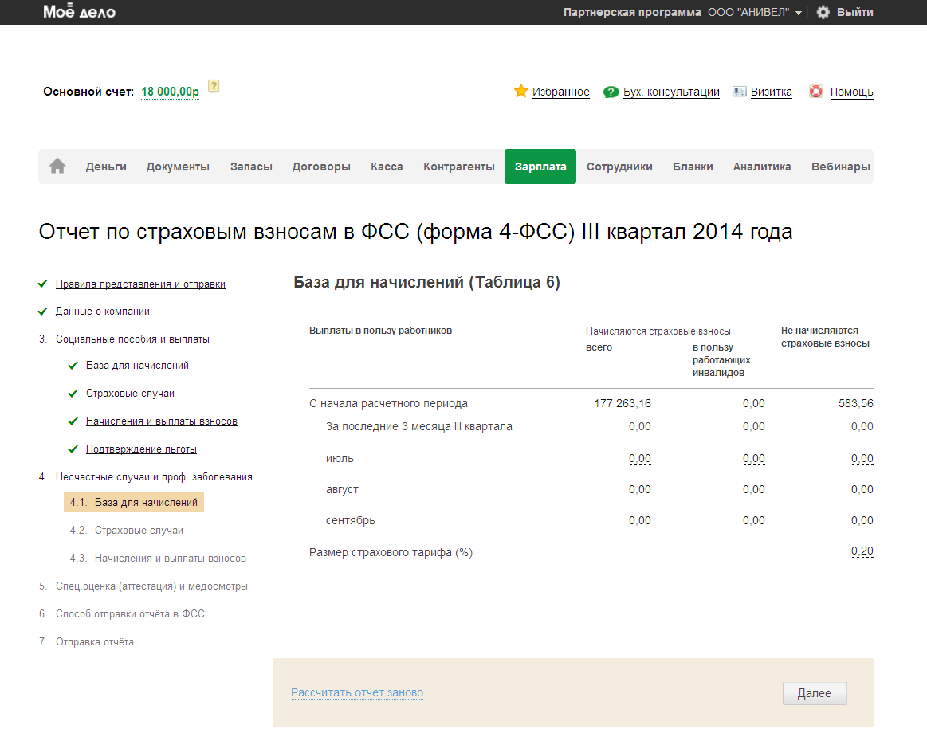Open Правила представления и отправки step

click(x=140, y=284)
